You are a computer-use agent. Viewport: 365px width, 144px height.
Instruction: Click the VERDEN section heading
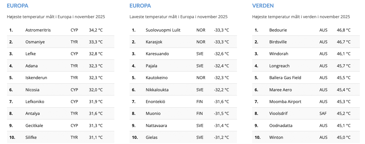click(x=263, y=6)
